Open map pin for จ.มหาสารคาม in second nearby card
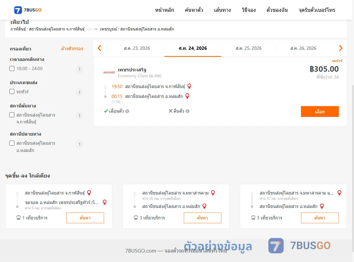The height and width of the screenshot is (262, 354). (x=213, y=193)
